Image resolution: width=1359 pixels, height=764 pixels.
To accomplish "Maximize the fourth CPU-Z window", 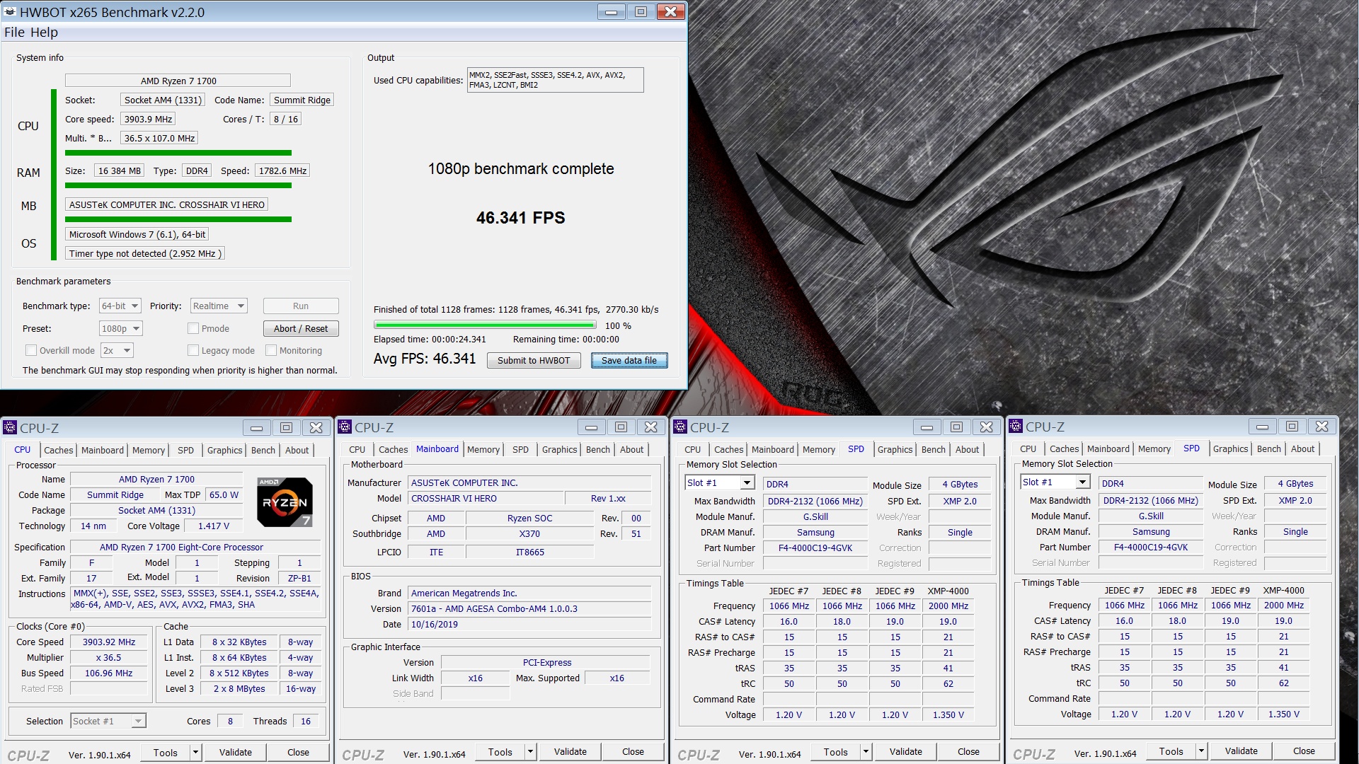I will pos(1292,427).
